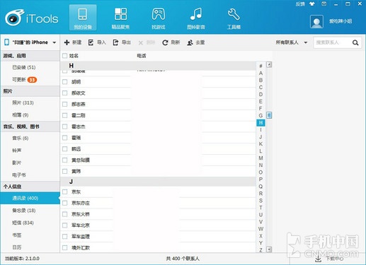Click the scrollbar up arrow
This screenshot has height=265, width=366.
(269, 64)
